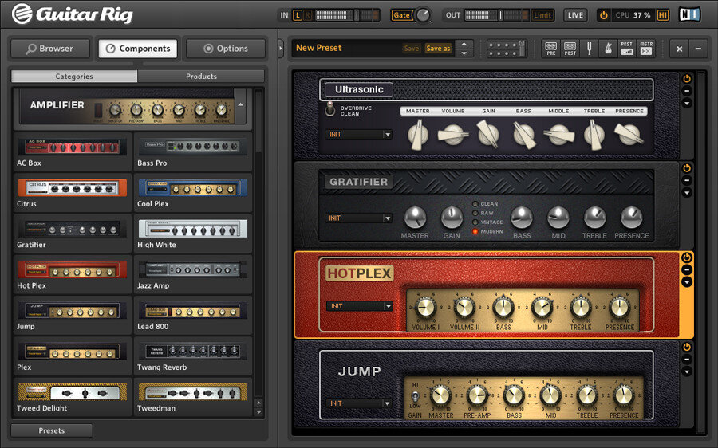Toggle the Hot Plex module power
The width and height of the screenshot is (718, 448).
point(687,257)
